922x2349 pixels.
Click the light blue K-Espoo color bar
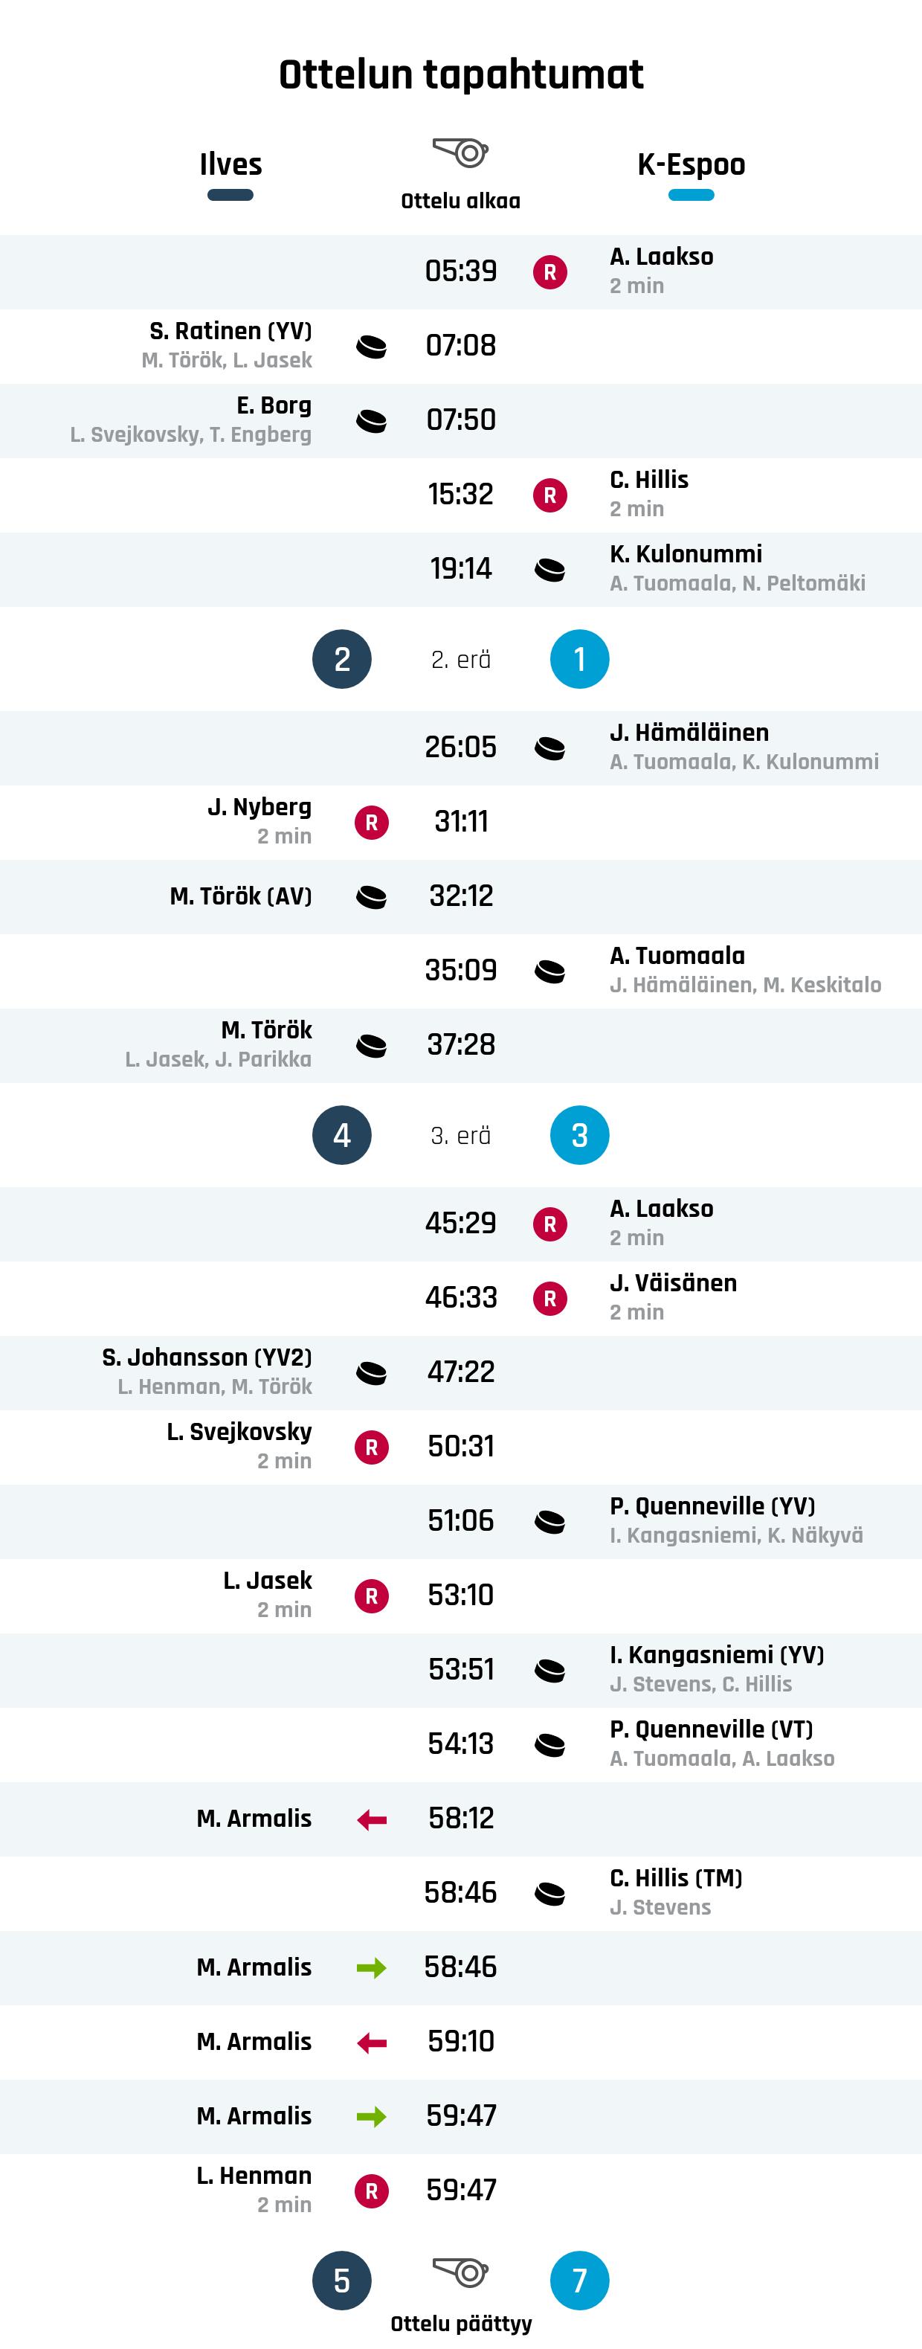pyautogui.click(x=691, y=195)
